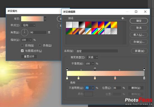Select the transparent rainbow preset

tap(101, 31)
